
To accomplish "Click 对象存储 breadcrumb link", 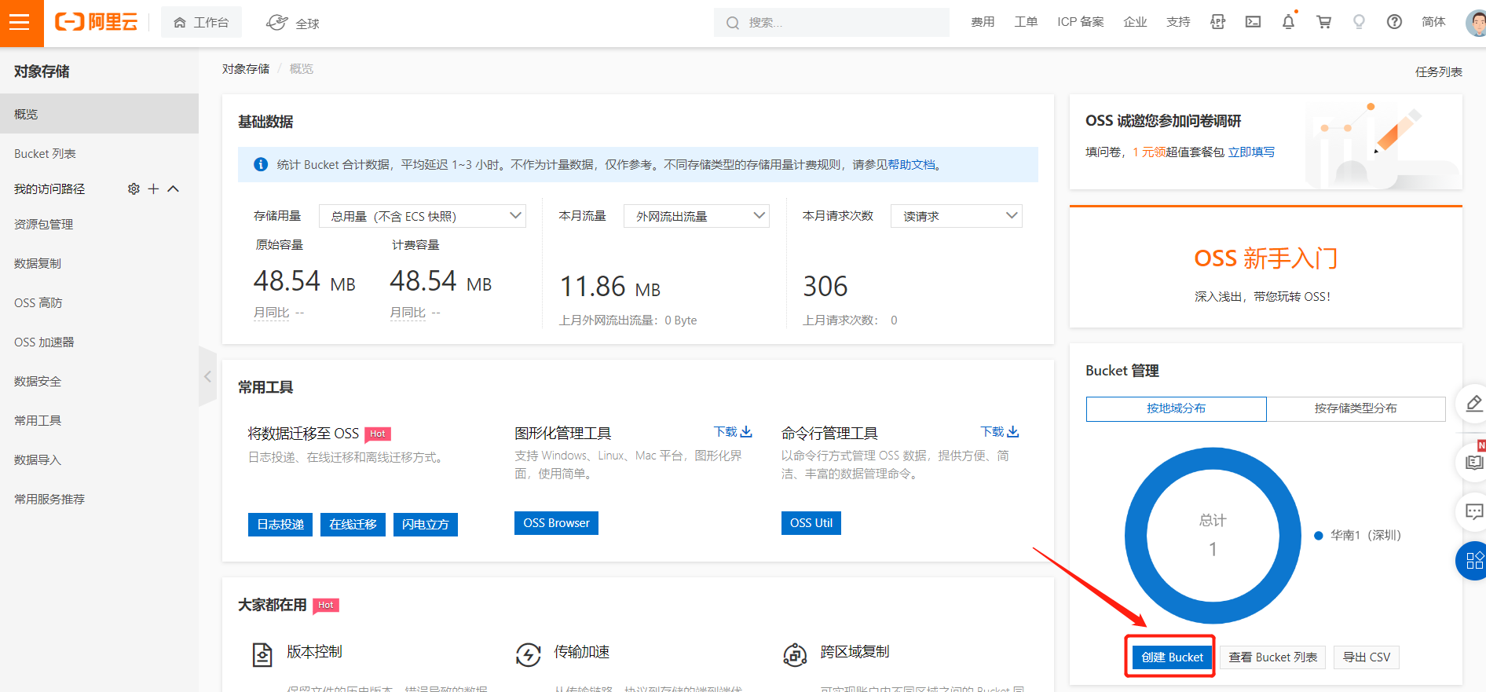I will 246,68.
